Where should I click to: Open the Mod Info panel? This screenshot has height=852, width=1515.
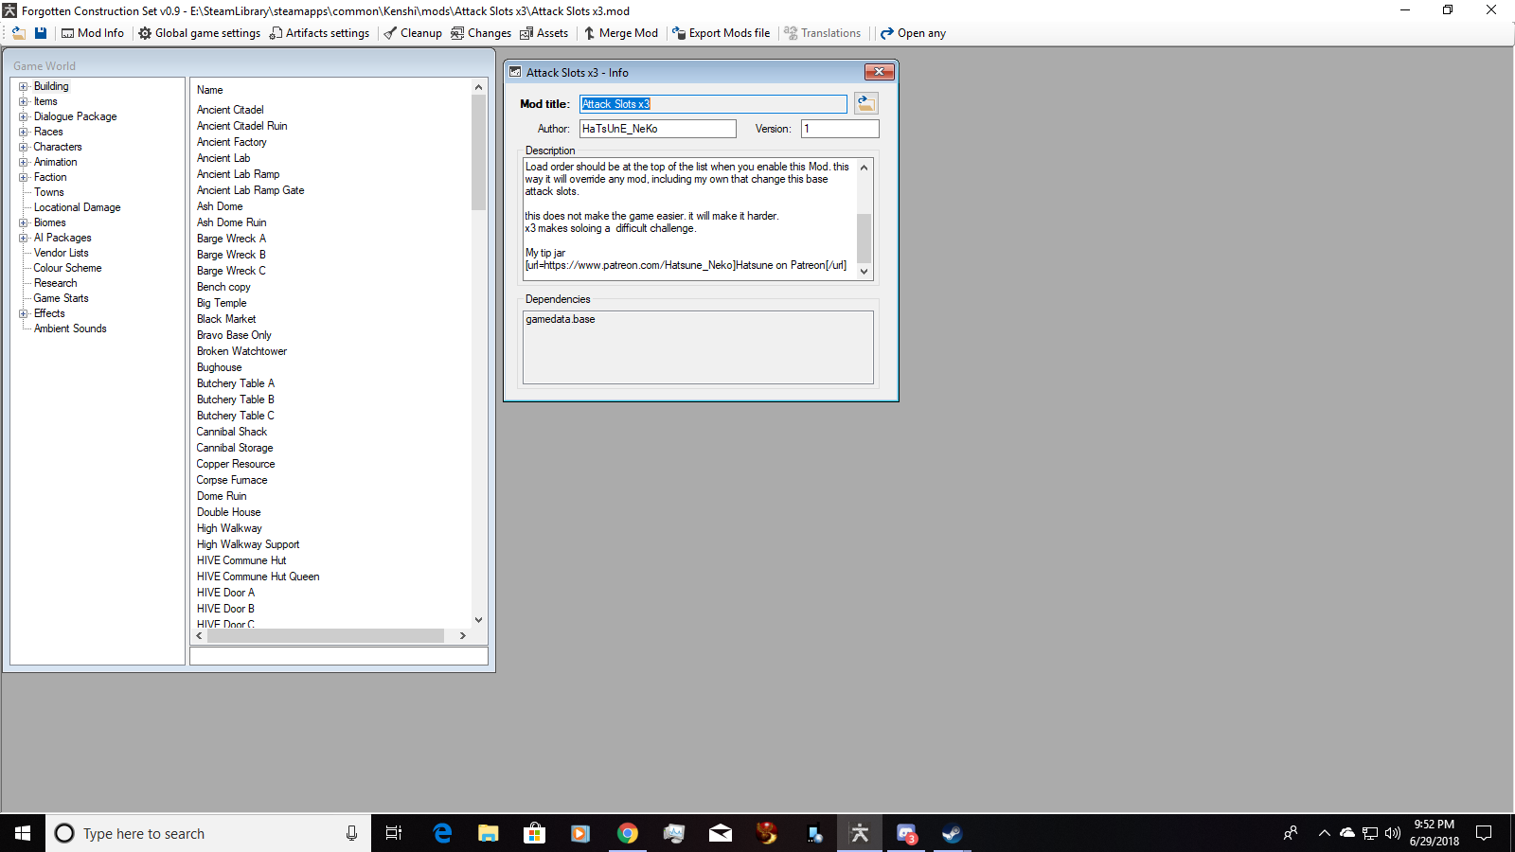pyautogui.click(x=93, y=33)
